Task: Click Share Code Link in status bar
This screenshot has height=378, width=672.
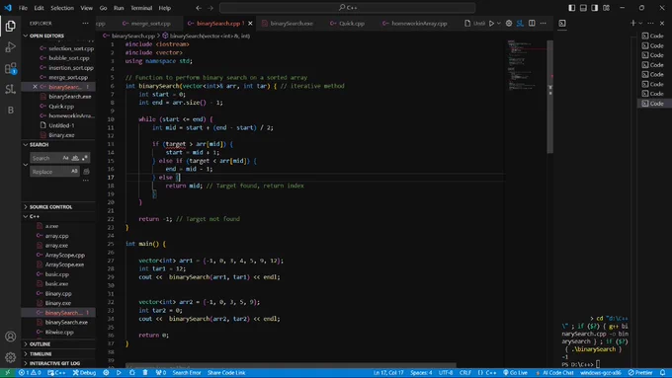Action: [226, 373]
